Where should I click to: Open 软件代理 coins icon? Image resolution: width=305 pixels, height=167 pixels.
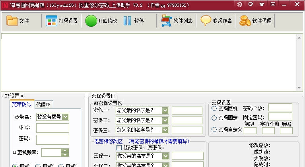245,21
